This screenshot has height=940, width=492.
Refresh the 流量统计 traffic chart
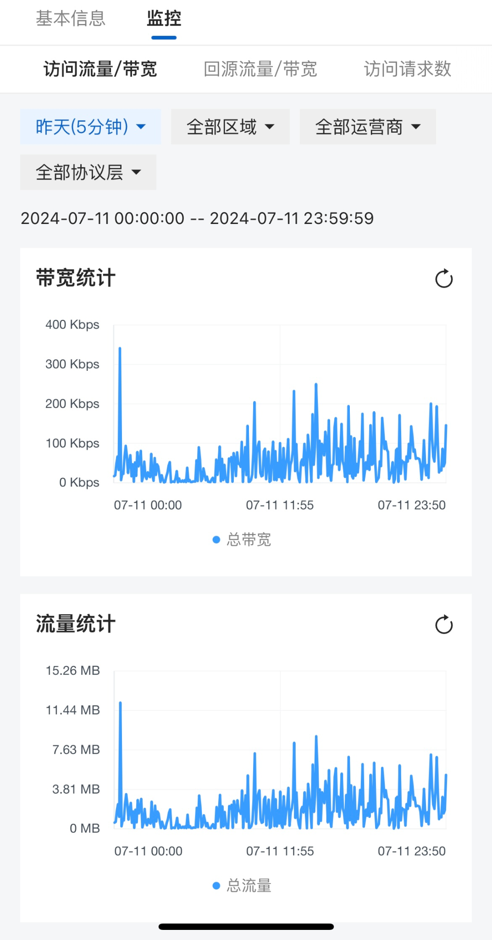(x=443, y=625)
